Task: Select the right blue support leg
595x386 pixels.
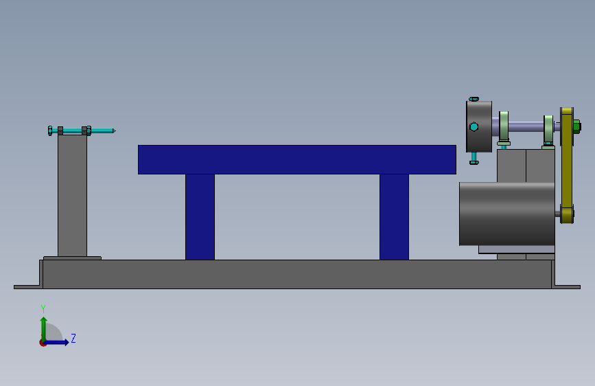Action: [394, 217]
